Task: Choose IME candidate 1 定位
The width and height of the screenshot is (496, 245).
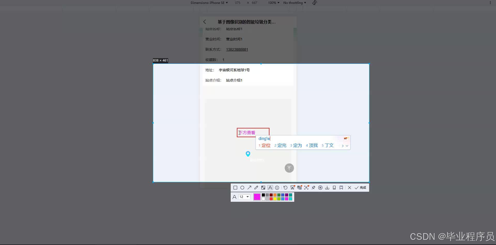Action: [265, 145]
